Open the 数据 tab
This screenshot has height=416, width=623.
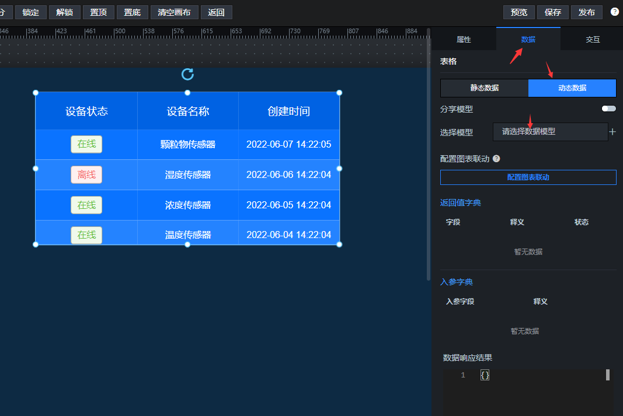click(528, 40)
